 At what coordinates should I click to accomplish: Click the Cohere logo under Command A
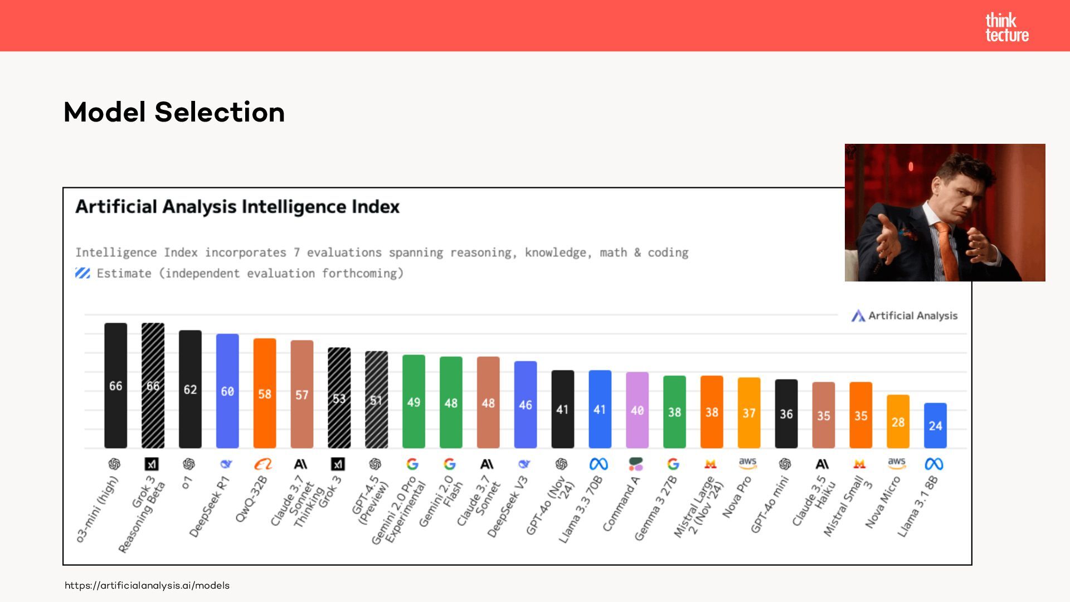636,464
